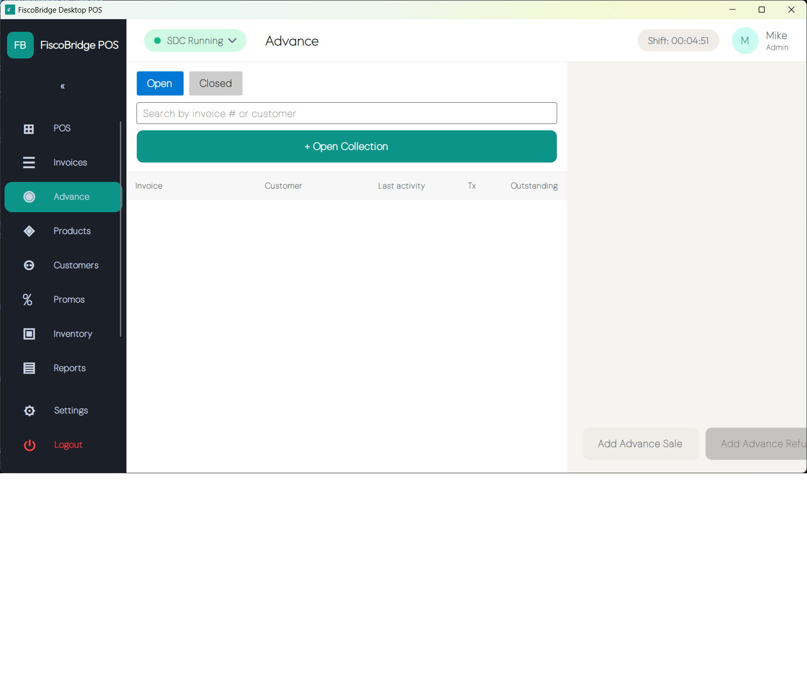This screenshot has width=807, height=694.
Task: Select Logout text link
Action: [x=68, y=445]
